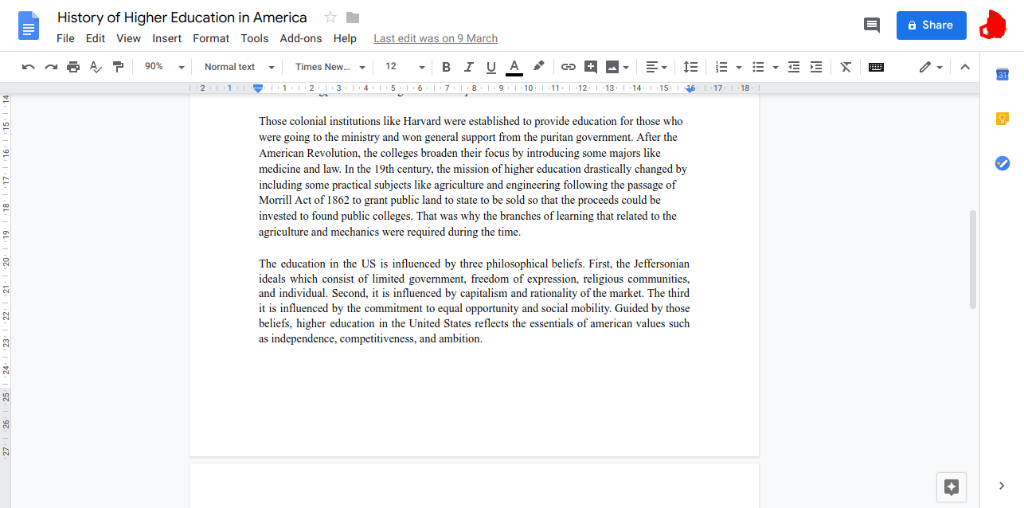Image resolution: width=1024 pixels, height=508 pixels.
Task: Print the document
Action: click(73, 67)
